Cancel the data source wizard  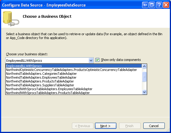coord(154,126)
